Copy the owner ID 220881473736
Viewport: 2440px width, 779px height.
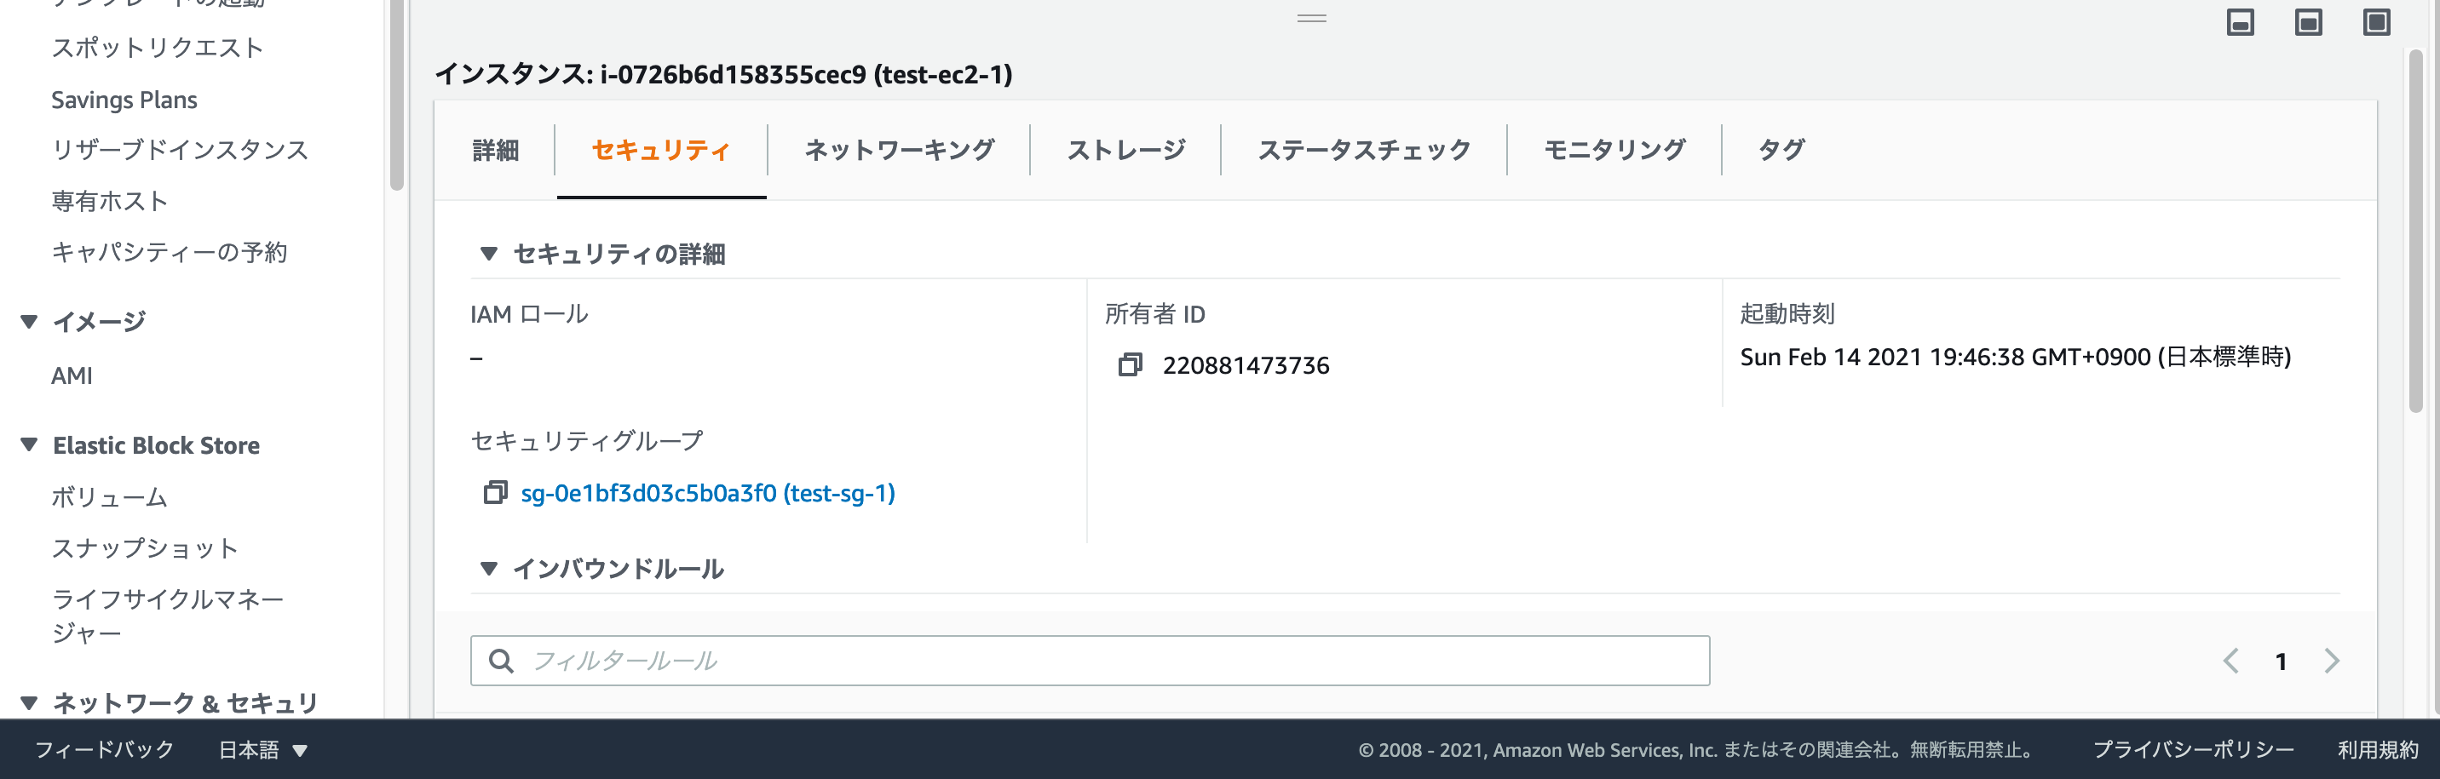tap(1131, 364)
